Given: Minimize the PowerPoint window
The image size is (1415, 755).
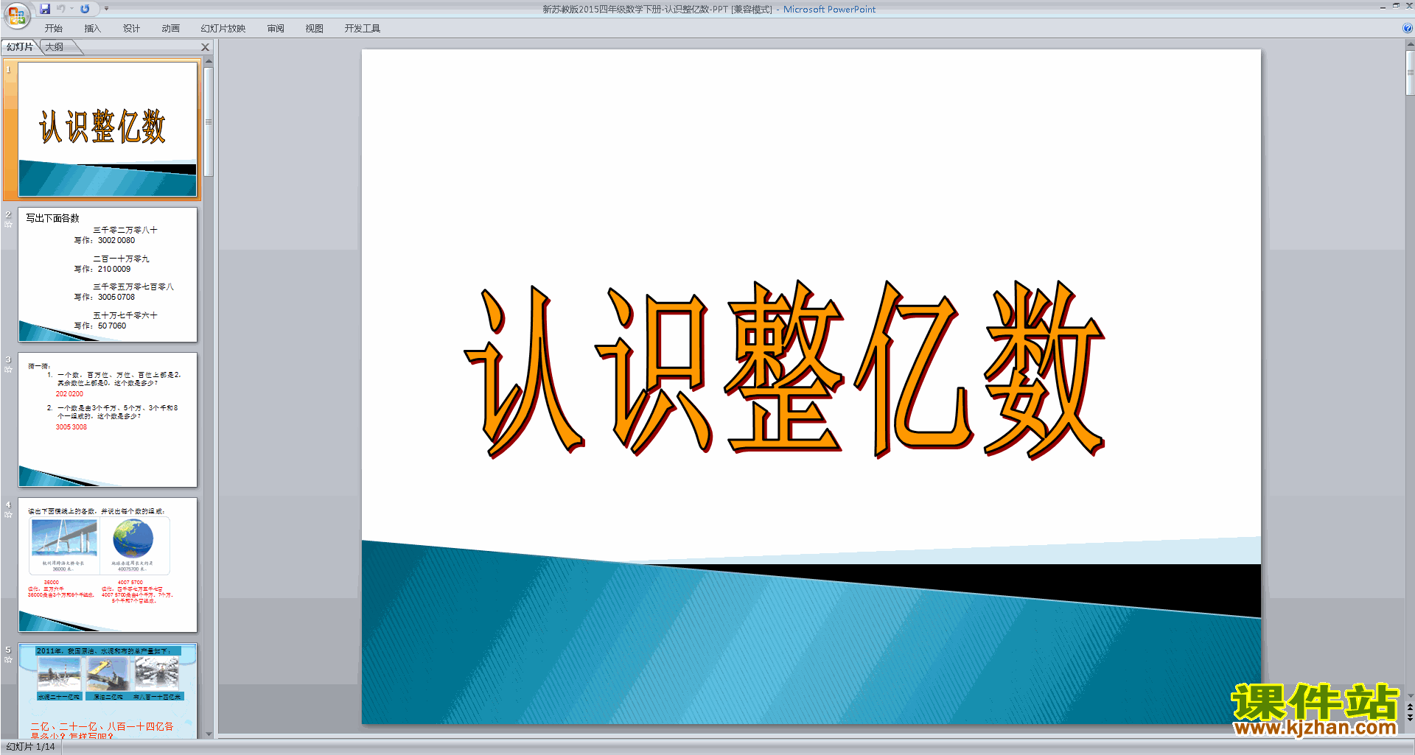Looking at the screenshot, I should pos(1383,7).
